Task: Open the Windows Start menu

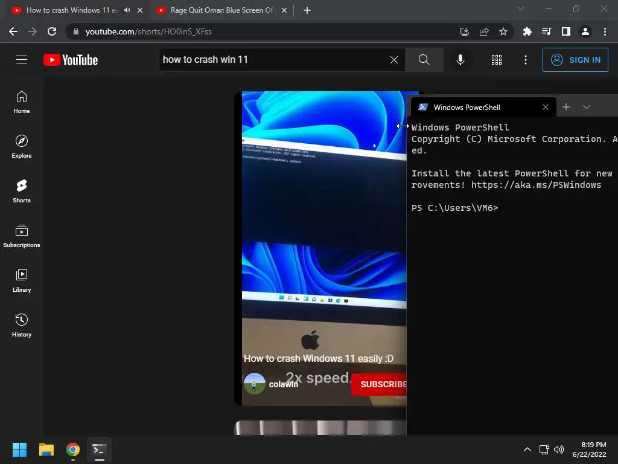Action: [x=20, y=449]
